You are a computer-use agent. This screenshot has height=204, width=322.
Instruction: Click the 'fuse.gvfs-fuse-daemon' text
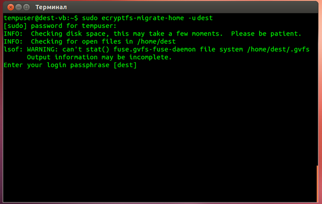[155, 49]
